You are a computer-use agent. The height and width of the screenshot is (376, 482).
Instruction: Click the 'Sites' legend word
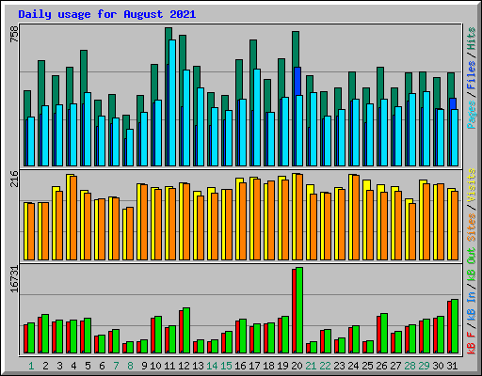coord(472,227)
